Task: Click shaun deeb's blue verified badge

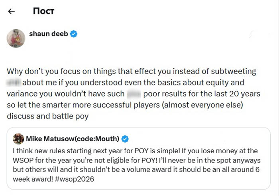Action: [x=73, y=34]
